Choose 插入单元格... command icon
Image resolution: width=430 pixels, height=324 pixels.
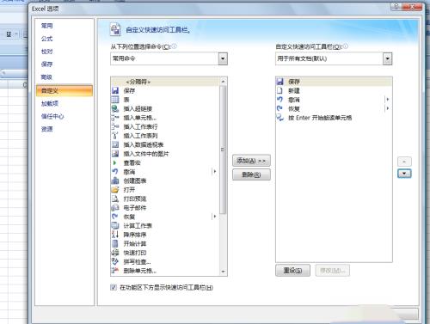pyautogui.click(x=115, y=118)
